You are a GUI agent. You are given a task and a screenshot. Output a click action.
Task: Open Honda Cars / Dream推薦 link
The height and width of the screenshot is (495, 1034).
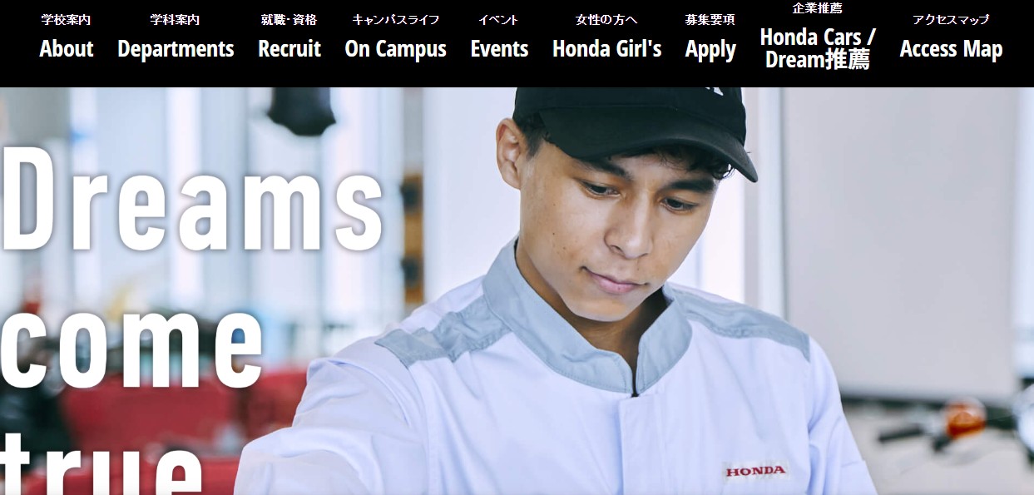coord(818,48)
